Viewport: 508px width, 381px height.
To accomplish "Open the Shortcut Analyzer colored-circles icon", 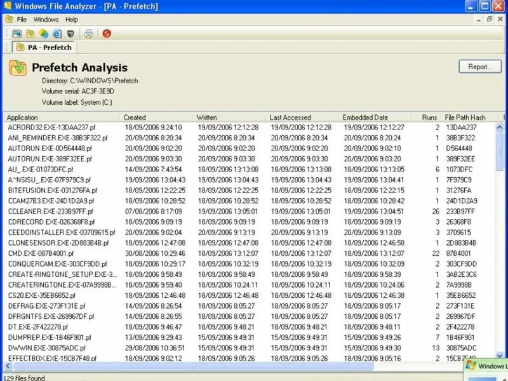I will [44, 34].
